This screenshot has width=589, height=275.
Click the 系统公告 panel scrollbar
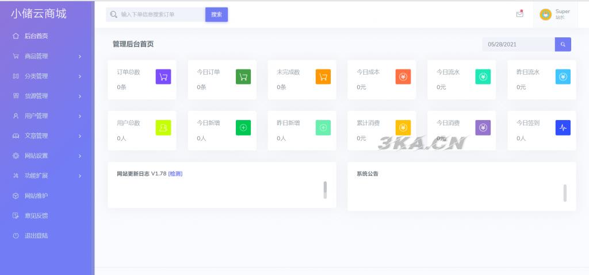pos(565,193)
